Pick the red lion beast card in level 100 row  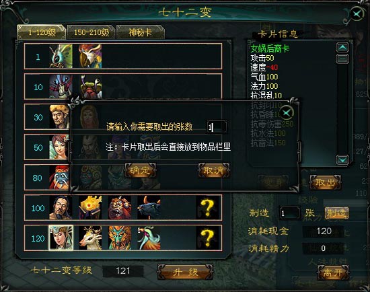(x=120, y=208)
